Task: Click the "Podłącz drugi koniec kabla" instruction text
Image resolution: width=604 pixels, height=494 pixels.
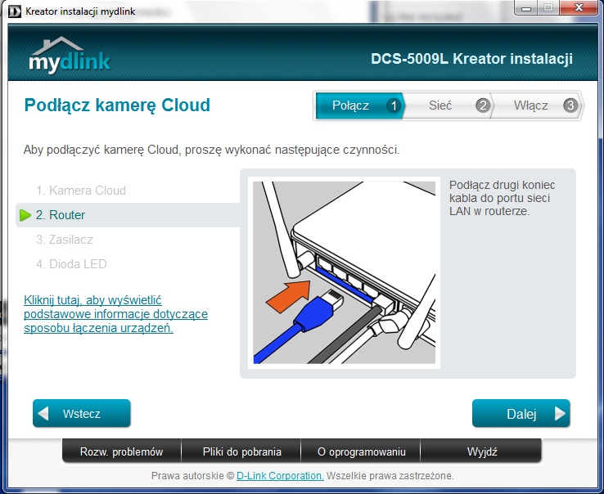Action: (502, 198)
